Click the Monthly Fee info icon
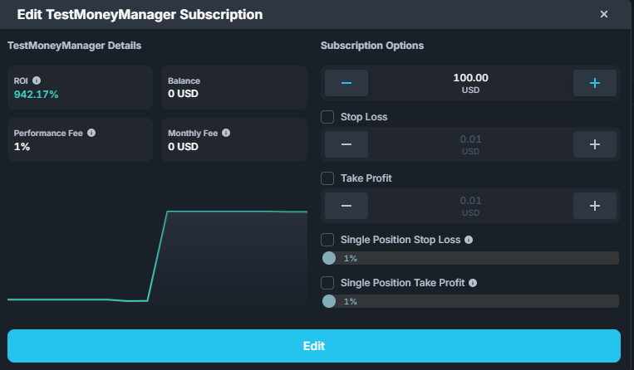This screenshot has width=634, height=370. click(226, 132)
